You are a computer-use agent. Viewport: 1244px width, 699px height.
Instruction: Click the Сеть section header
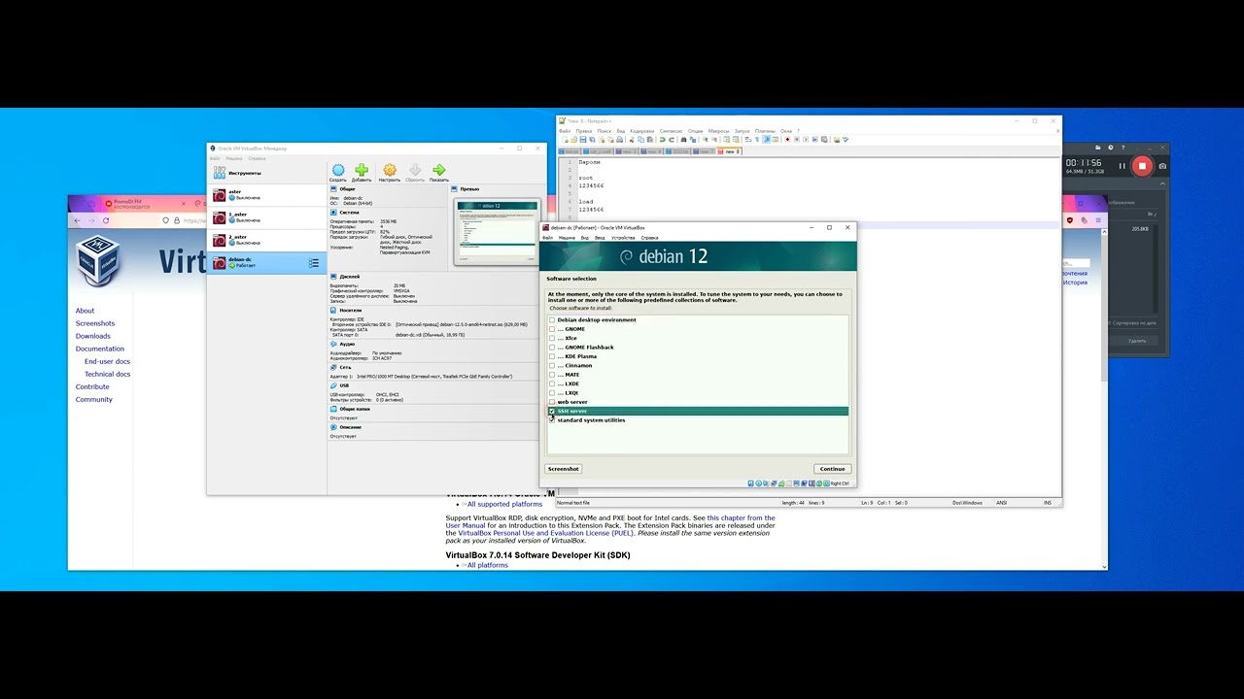tap(345, 367)
